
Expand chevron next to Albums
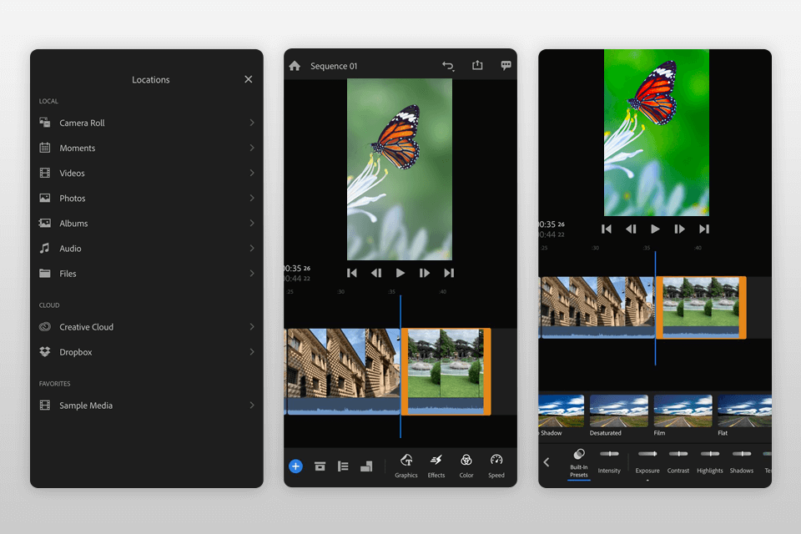pos(252,223)
